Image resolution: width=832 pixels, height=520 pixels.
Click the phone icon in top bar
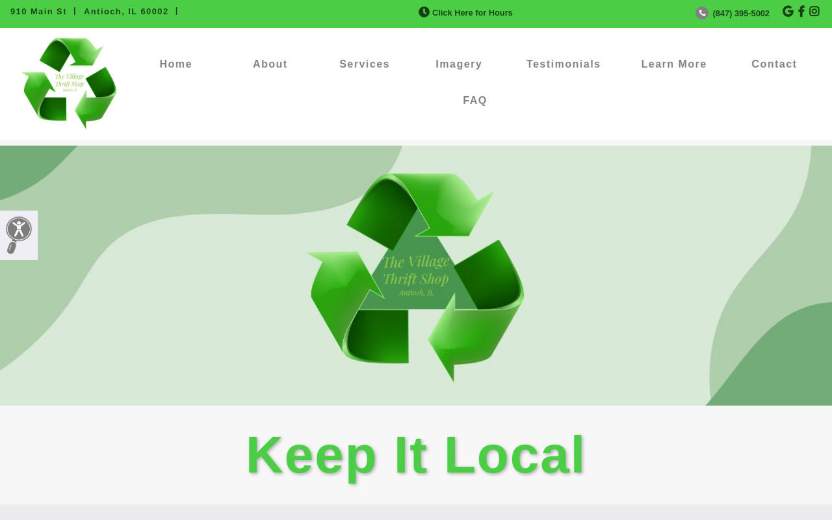point(702,13)
